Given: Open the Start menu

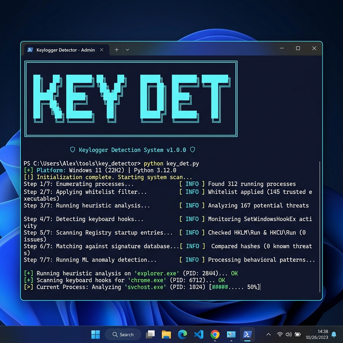Looking at the screenshot, I should (95, 334).
